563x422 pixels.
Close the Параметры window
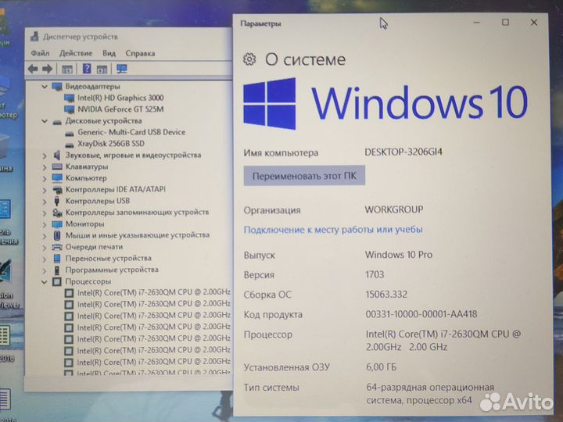point(534,23)
